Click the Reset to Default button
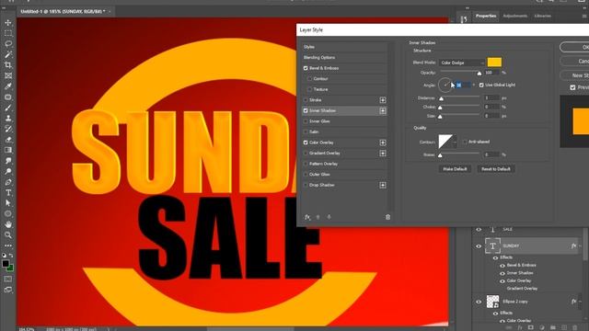 coord(496,169)
